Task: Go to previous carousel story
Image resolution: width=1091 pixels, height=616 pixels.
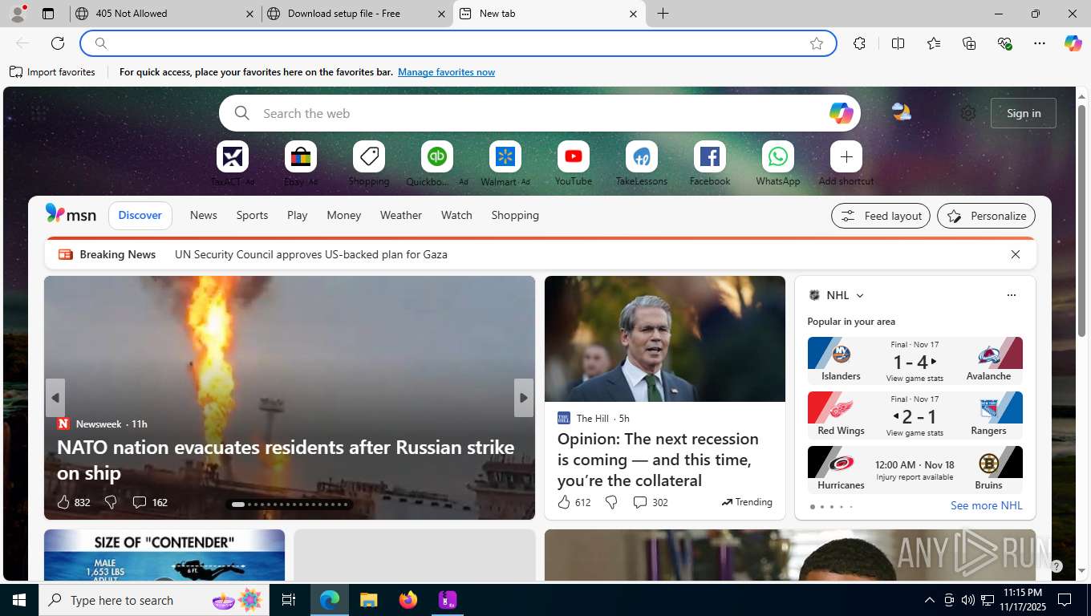Action: point(55,398)
